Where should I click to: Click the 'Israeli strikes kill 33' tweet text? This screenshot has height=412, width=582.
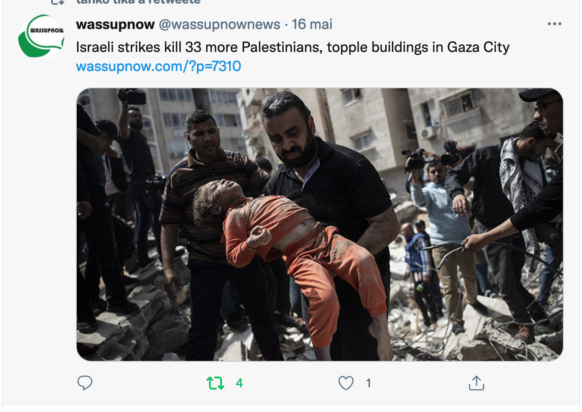[139, 47]
